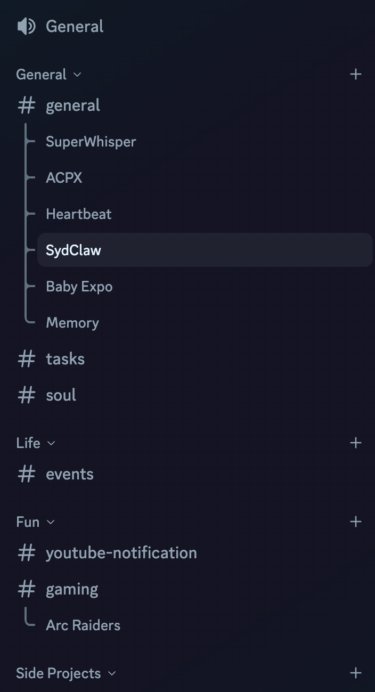Open the Baby Expo thread

79,286
